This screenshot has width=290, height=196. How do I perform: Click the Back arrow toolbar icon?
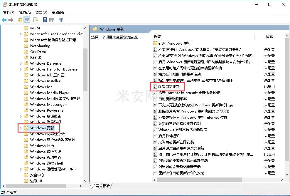4,20
